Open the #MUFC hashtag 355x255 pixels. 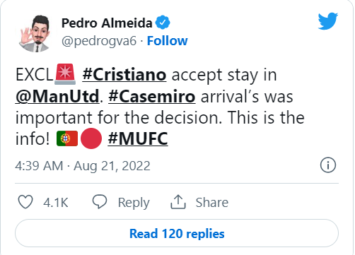(x=138, y=138)
